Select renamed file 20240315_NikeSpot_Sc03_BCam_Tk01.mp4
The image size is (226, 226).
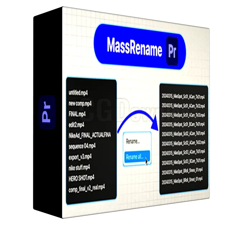pyautogui.click(x=183, y=162)
